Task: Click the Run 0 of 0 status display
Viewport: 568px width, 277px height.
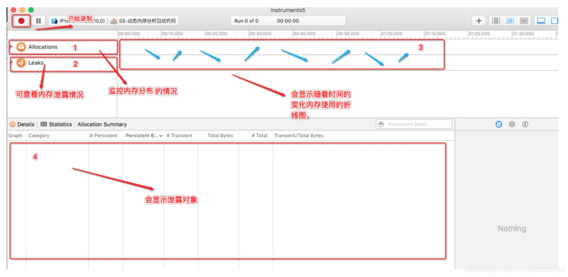Action: pyautogui.click(x=288, y=21)
